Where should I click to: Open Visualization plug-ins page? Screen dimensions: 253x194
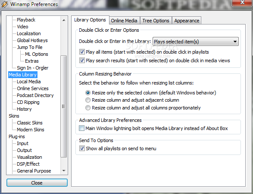29,157
